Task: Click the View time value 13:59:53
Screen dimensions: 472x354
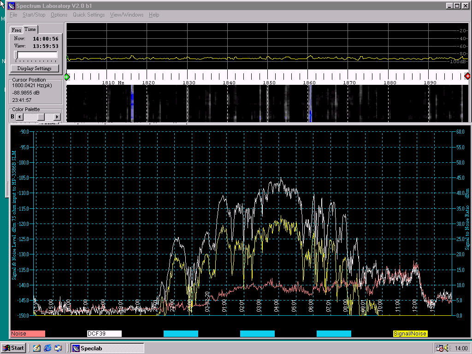Action: point(46,46)
